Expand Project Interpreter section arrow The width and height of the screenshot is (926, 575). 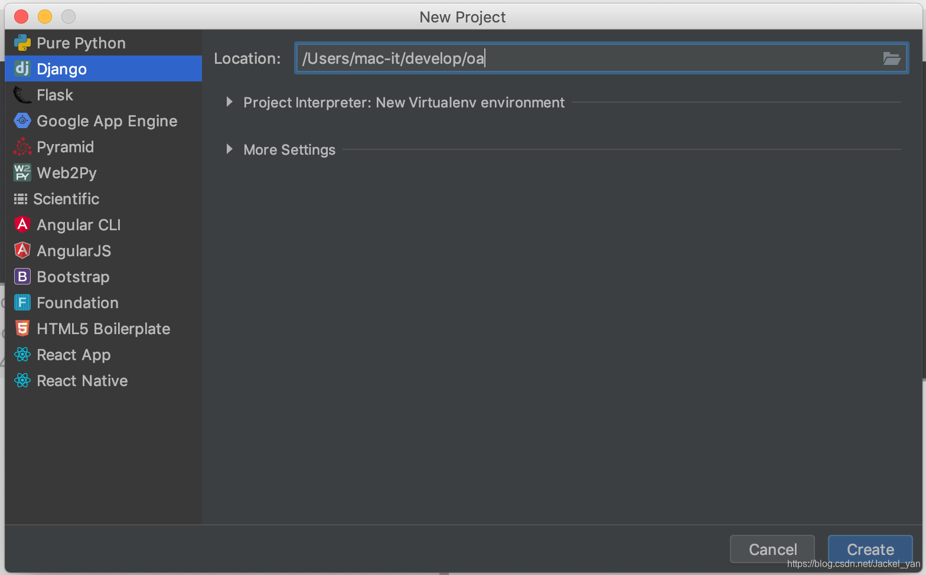point(229,102)
